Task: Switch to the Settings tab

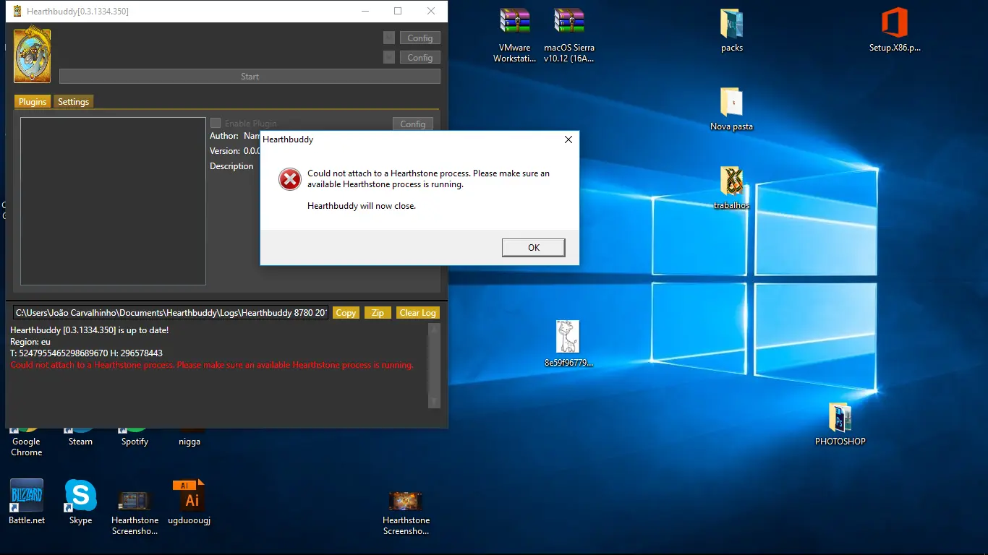Action: pos(74,102)
